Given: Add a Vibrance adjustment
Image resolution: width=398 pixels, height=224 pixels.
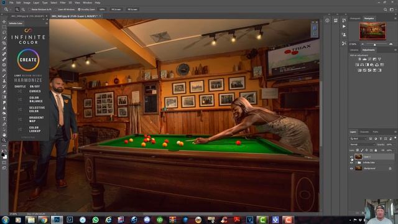Looking at the screenshot, I should 379,59.
